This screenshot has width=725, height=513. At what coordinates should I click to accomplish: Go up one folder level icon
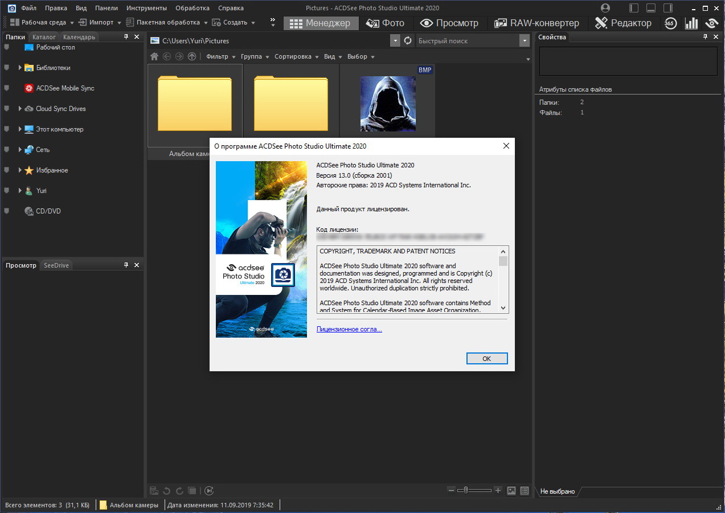coord(192,56)
